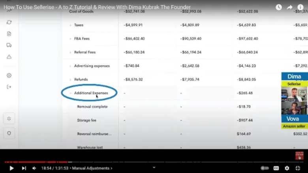Open the video title link
Image resolution: width=308 pixels, height=173 pixels.
click(97, 7)
